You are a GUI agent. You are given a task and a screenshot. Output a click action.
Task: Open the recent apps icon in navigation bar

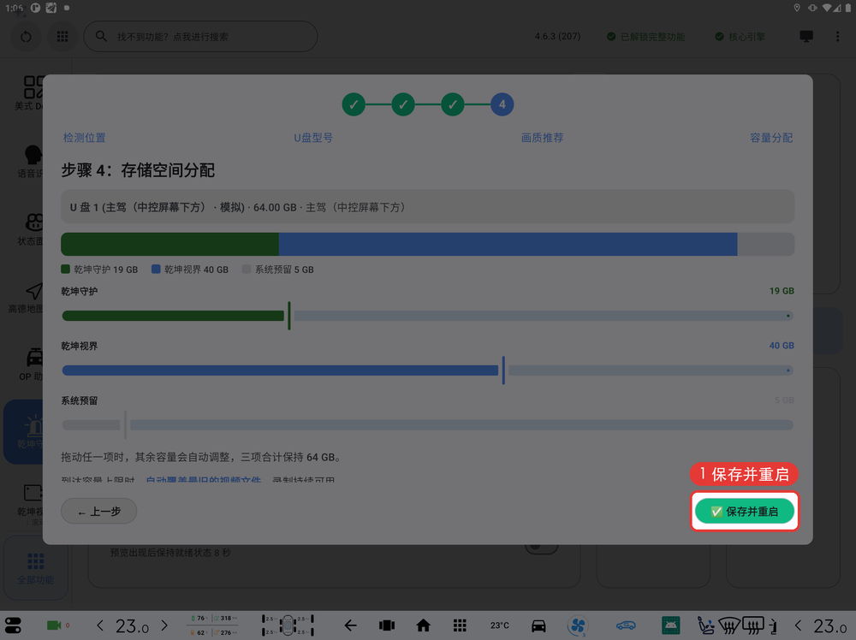(387, 625)
